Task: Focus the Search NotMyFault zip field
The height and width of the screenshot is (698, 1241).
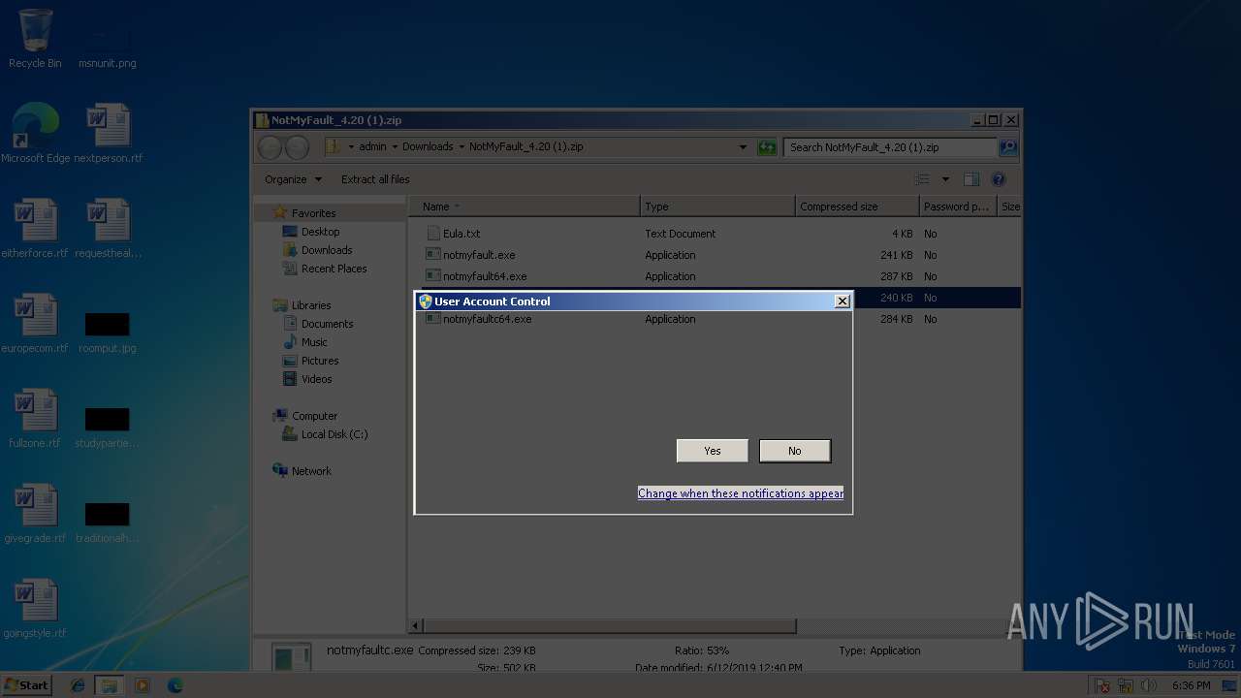Action: tap(890, 147)
